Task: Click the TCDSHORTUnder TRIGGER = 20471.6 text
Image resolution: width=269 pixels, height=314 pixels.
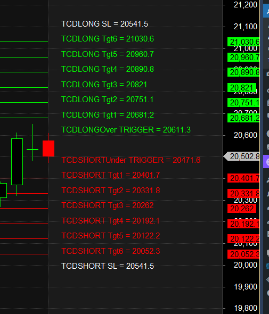Action: pyautogui.click(x=131, y=160)
